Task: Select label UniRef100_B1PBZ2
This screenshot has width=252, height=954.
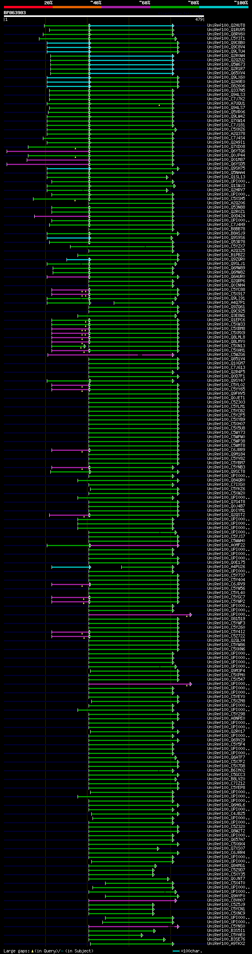Action: (226, 255)
